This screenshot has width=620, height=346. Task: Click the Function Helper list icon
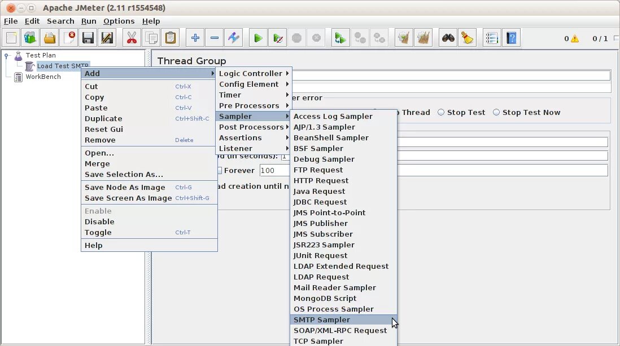click(492, 38)
